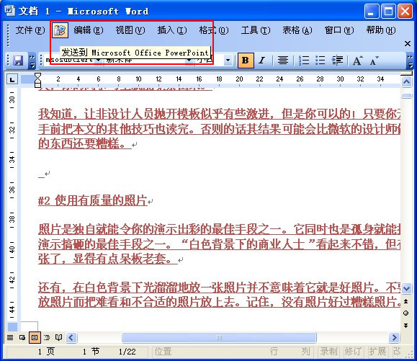Click paragraph starting 照片是独自就能令你的演示
Viewport: 417px width, 361px height.
coord(219,244)
